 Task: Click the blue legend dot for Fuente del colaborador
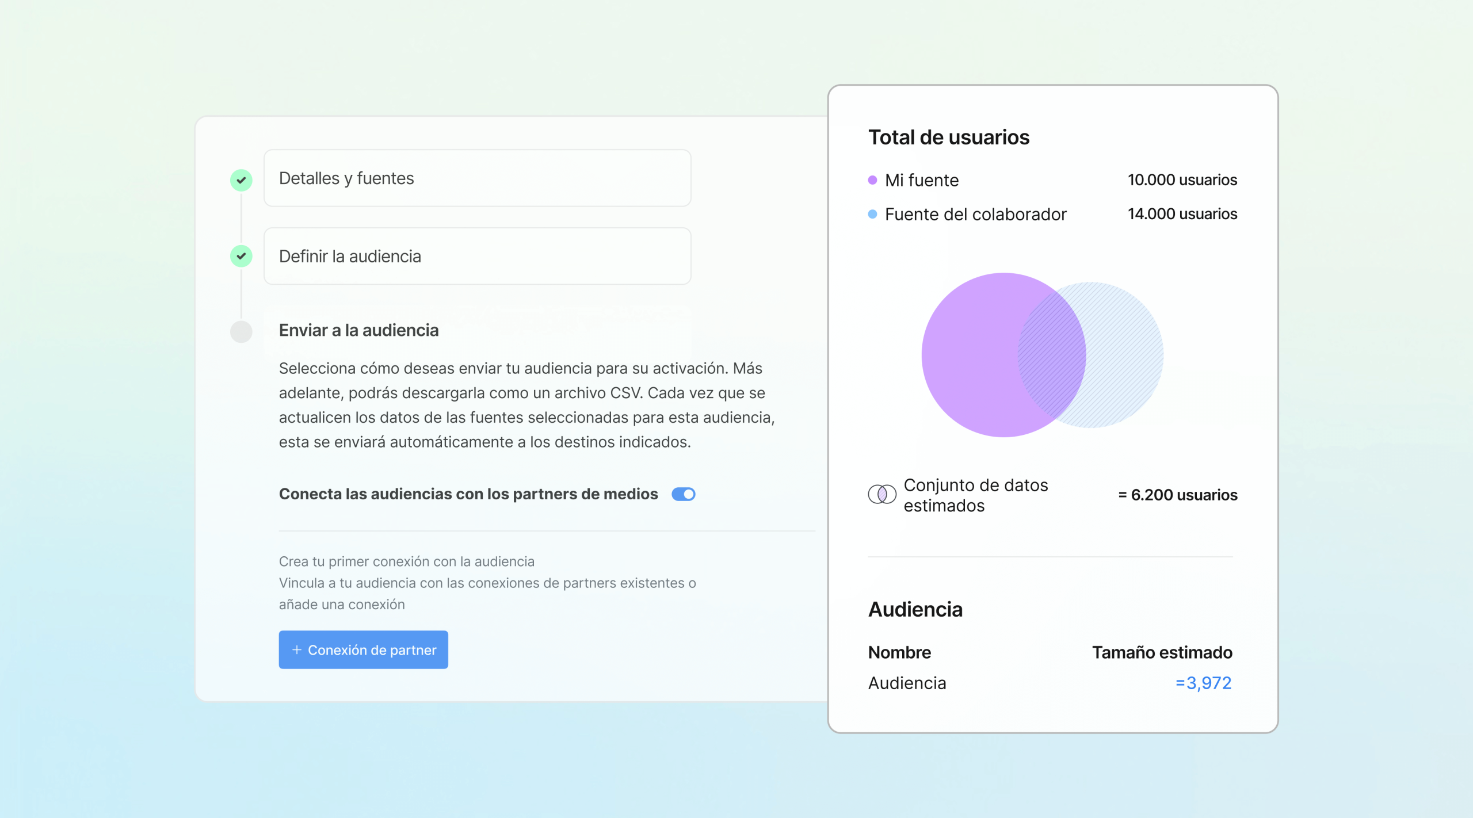872,213
